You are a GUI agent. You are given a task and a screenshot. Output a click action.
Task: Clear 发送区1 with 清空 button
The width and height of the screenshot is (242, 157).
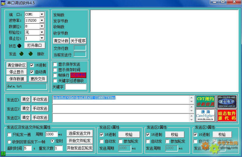[x=26, y=99]
